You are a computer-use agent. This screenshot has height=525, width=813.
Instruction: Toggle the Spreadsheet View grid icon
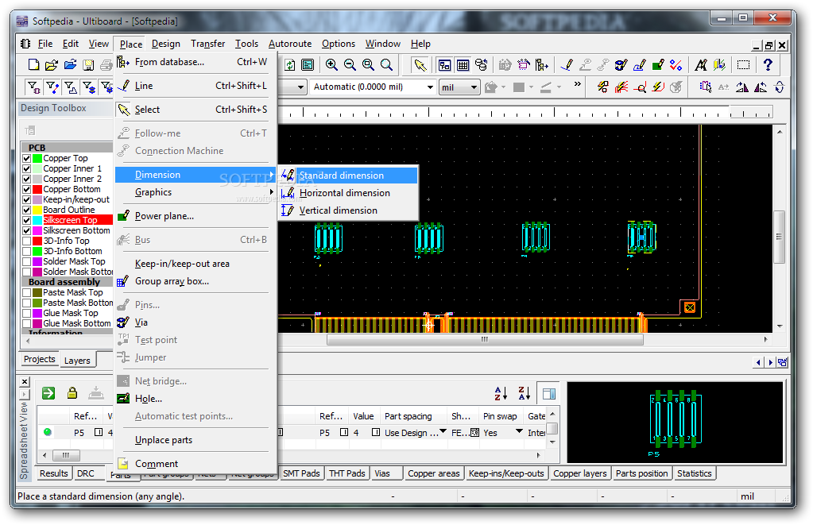(x=463, y=65)
